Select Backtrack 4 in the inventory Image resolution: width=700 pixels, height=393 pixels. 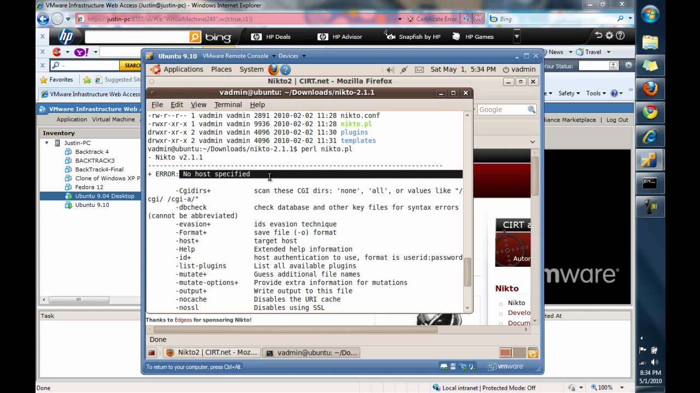87,152
